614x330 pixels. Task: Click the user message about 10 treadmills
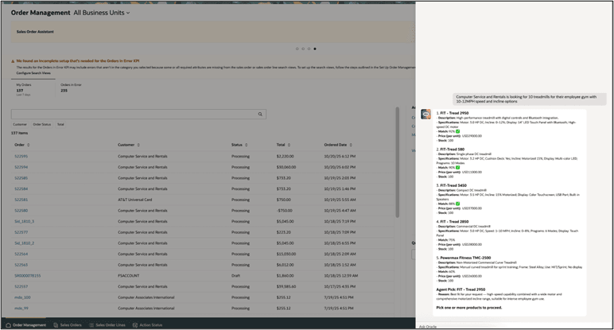530,99
